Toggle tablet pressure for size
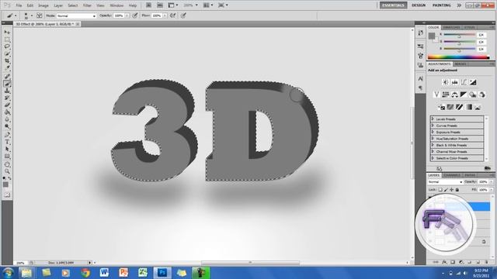497x279 pixels. (183, 15)
